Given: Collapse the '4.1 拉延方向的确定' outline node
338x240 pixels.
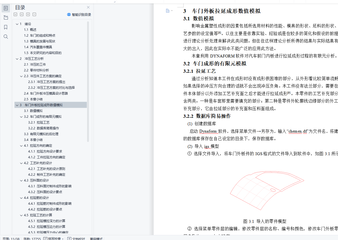Looking at the screenshot, I should point(21,146).
